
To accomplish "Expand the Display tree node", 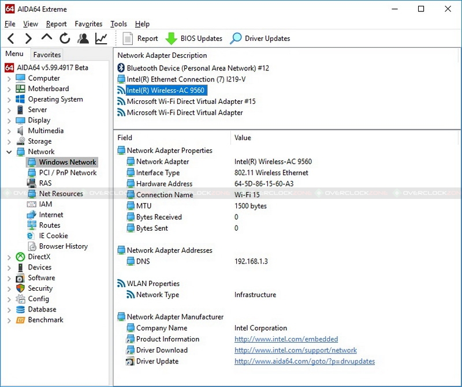I will click(x=9, y=121).
